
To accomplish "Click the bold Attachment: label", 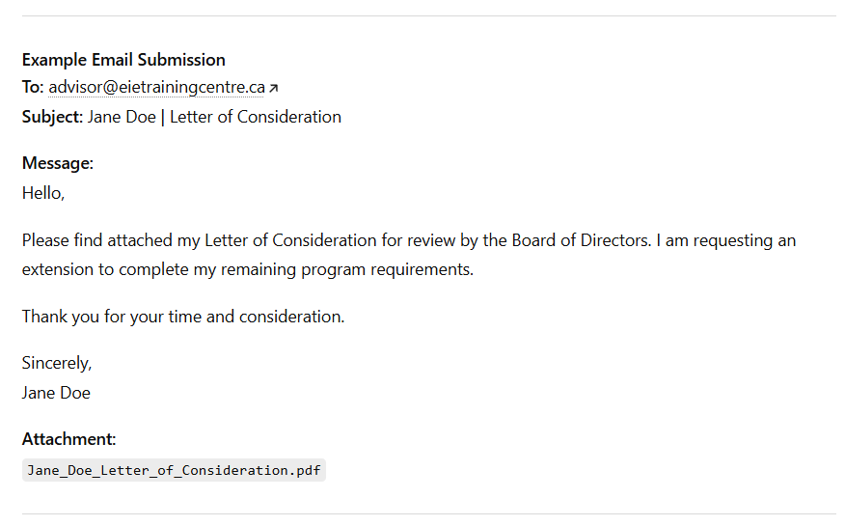I will (x=68, y=439).
